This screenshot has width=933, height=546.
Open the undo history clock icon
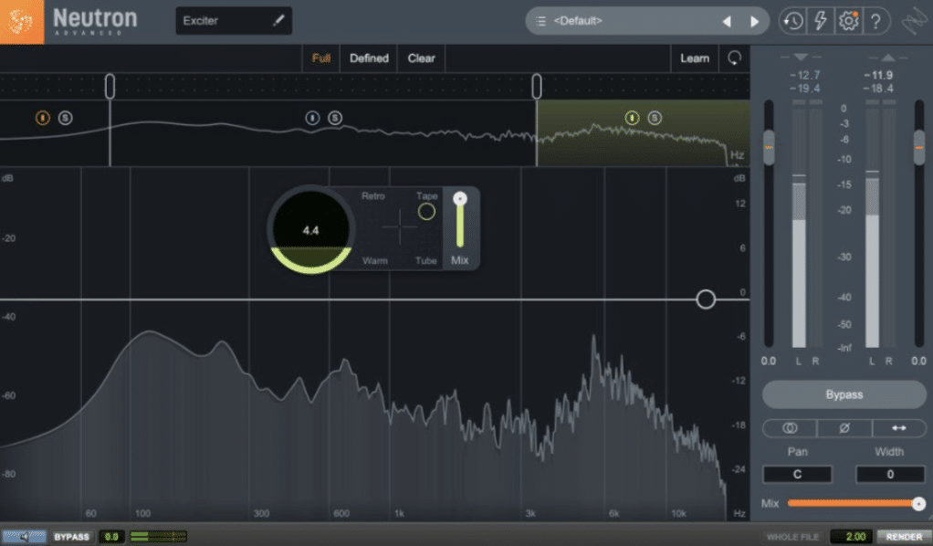coord(792,21)
